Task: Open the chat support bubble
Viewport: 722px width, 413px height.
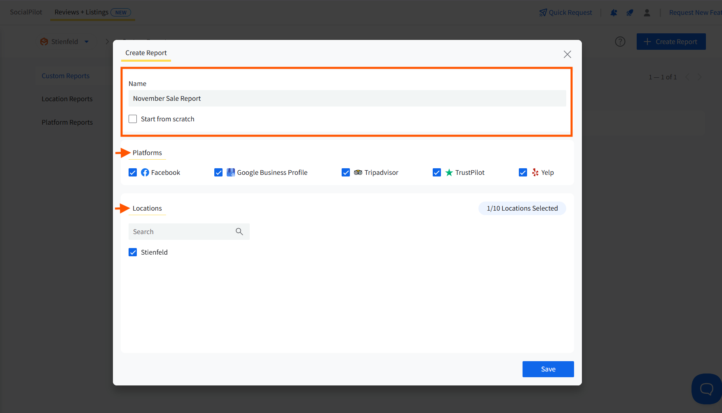Action: (x=706, y=389)
